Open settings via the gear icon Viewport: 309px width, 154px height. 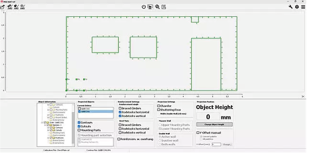(x=297, y=7)
